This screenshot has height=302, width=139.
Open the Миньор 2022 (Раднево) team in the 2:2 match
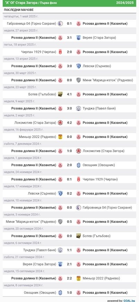(101, 278)
